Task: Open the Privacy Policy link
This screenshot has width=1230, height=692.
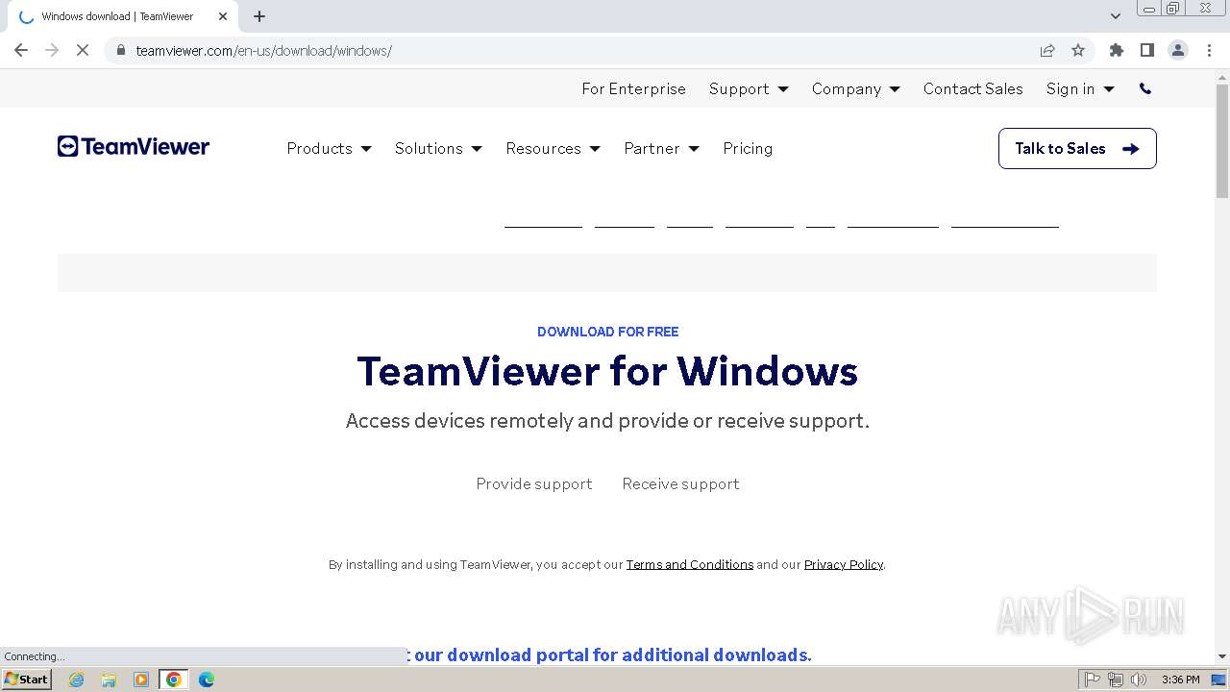Action: 844,564
